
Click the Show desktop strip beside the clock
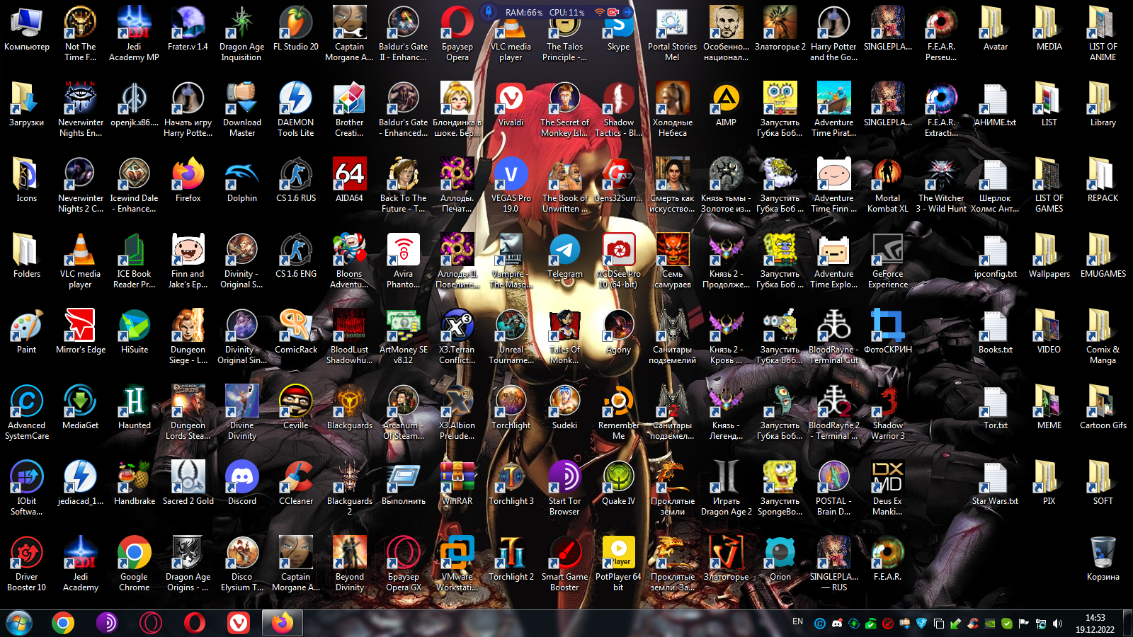(1127, 623)
